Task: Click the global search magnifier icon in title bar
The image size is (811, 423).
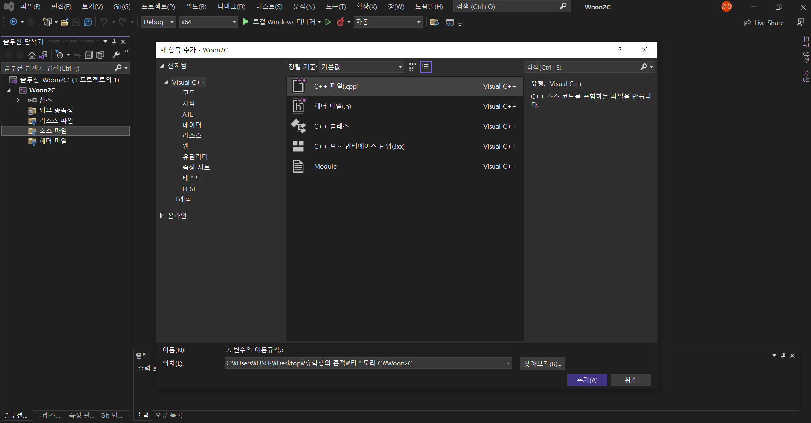Action: [563, 6]
